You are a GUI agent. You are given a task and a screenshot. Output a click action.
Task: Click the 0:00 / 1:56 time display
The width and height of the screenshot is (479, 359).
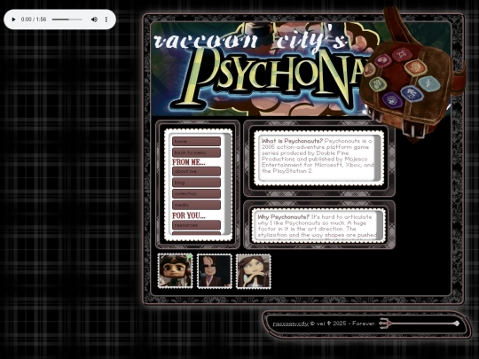[x=34, y=20]
